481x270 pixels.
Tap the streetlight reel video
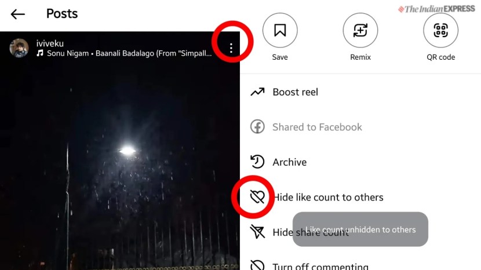119,166
